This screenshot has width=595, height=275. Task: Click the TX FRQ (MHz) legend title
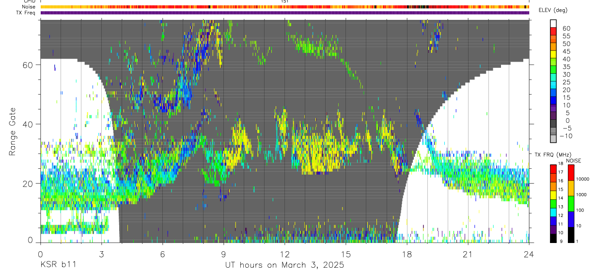point(553,155)
